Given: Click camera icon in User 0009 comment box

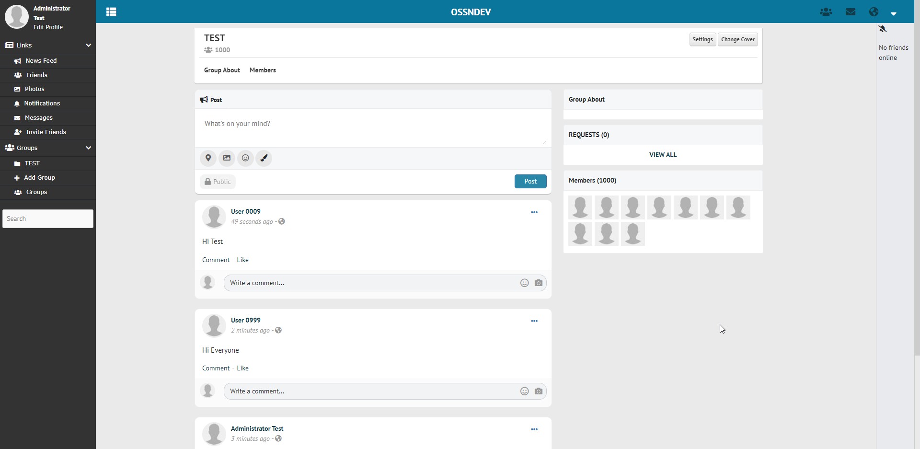Looking at the screenshot, I should pyautogui.click(x=539, y=283).
